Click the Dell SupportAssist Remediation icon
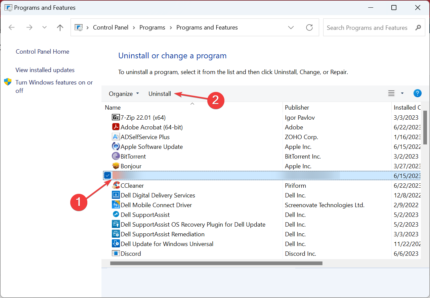The image size is (430, 298). [x=116, y=234]
